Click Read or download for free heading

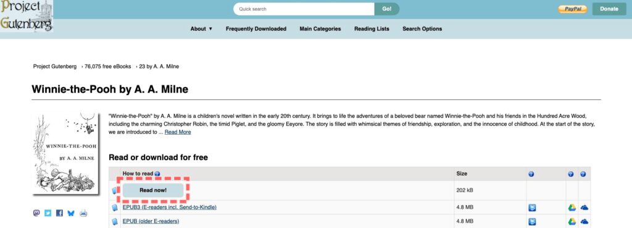(159, 158)
